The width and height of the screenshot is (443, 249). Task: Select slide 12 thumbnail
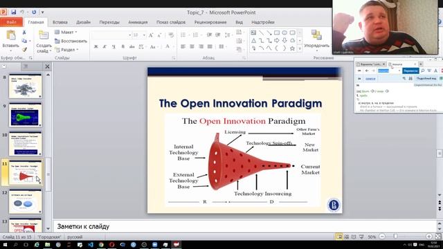tap(26, 201)
